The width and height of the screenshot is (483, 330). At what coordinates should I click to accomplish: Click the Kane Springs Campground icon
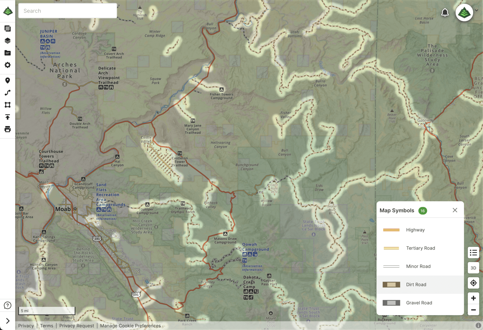44,232
